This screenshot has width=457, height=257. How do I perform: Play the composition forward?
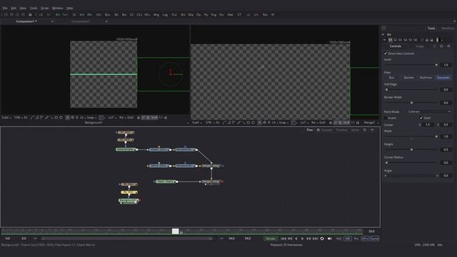303,238
